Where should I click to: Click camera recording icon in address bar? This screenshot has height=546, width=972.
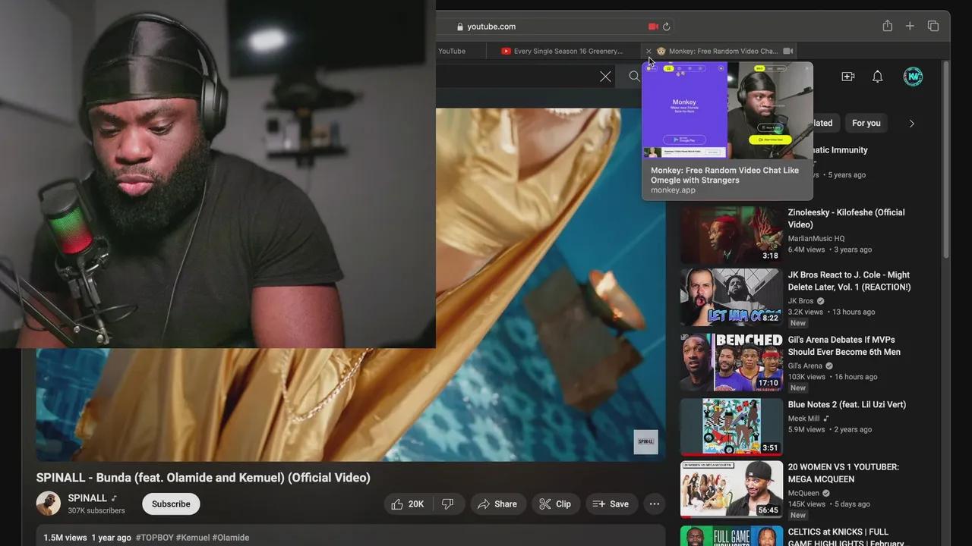[653, 27]
